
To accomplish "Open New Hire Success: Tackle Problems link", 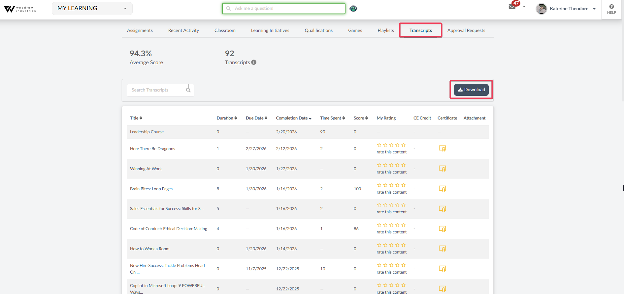I will (x=167, y=269).
